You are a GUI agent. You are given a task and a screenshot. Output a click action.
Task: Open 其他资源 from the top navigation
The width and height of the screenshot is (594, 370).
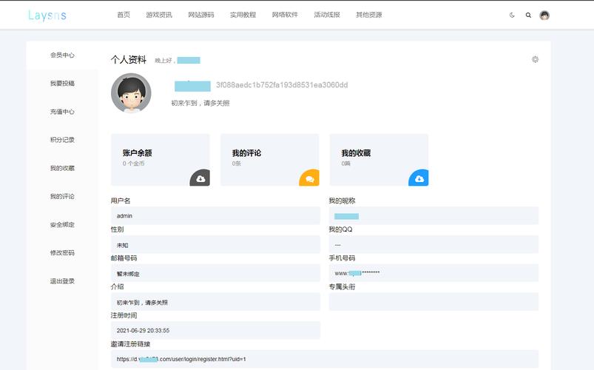369,15
